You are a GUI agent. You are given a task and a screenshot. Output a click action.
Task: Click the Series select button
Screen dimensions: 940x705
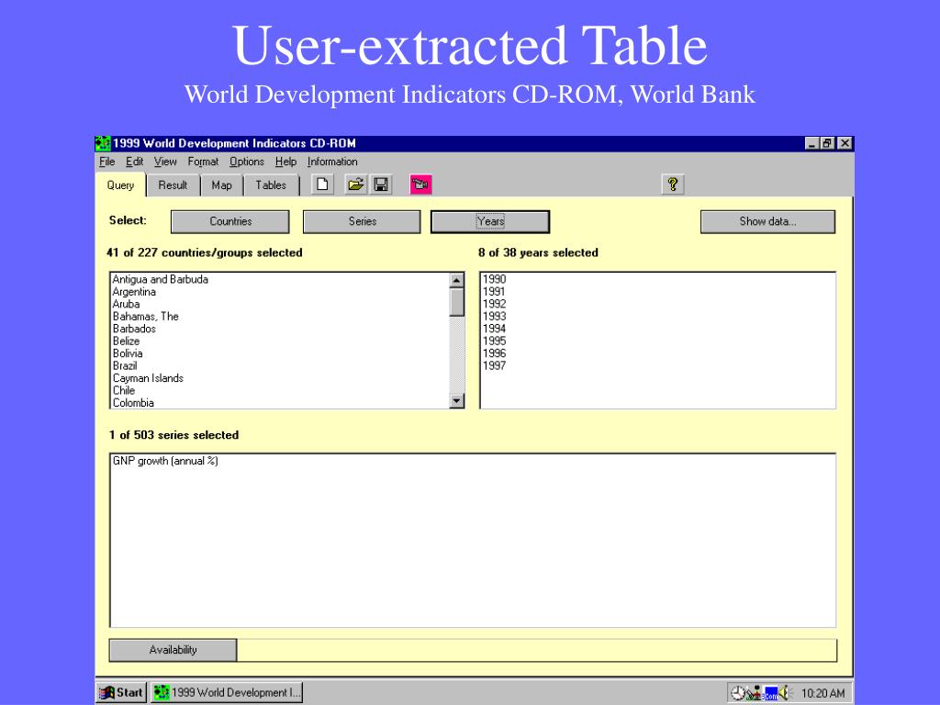pyautogui.click(x=362, y=221)
